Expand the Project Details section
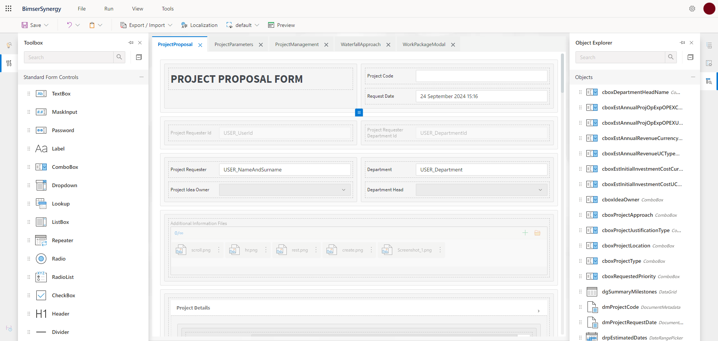Screen dimensions: 718x341 (538, 311)
